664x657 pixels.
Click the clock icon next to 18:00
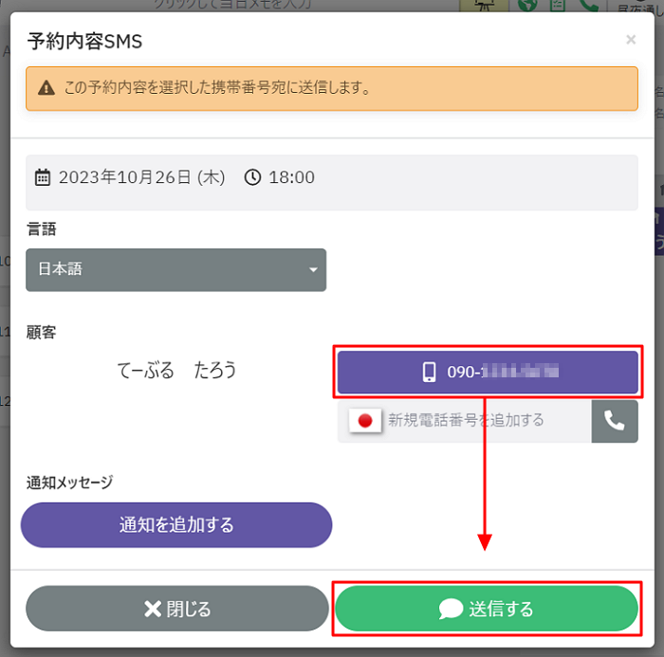coord(252,177)
